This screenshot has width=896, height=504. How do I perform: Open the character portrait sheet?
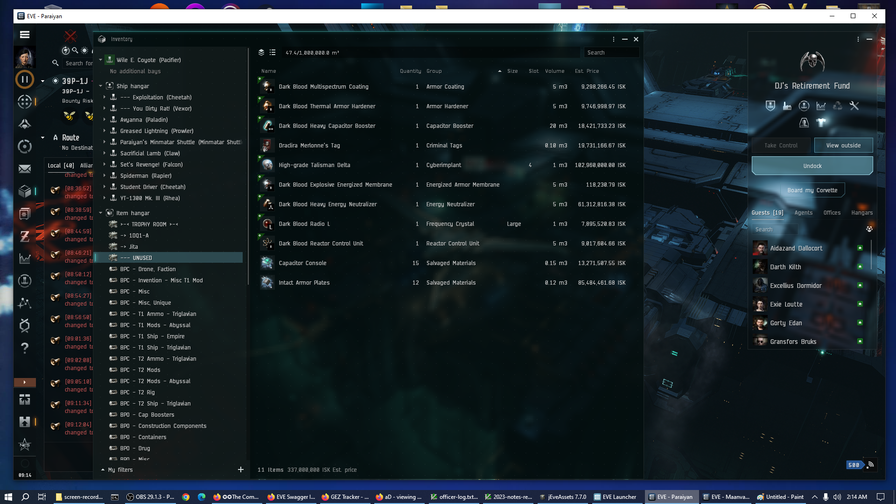point(25,57)
